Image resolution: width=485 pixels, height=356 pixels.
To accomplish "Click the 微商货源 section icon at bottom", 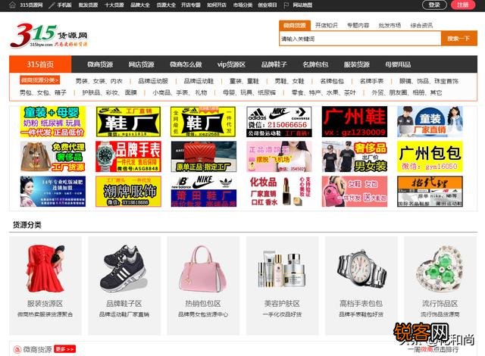I will pyautogui.click(x=17, y=349).
